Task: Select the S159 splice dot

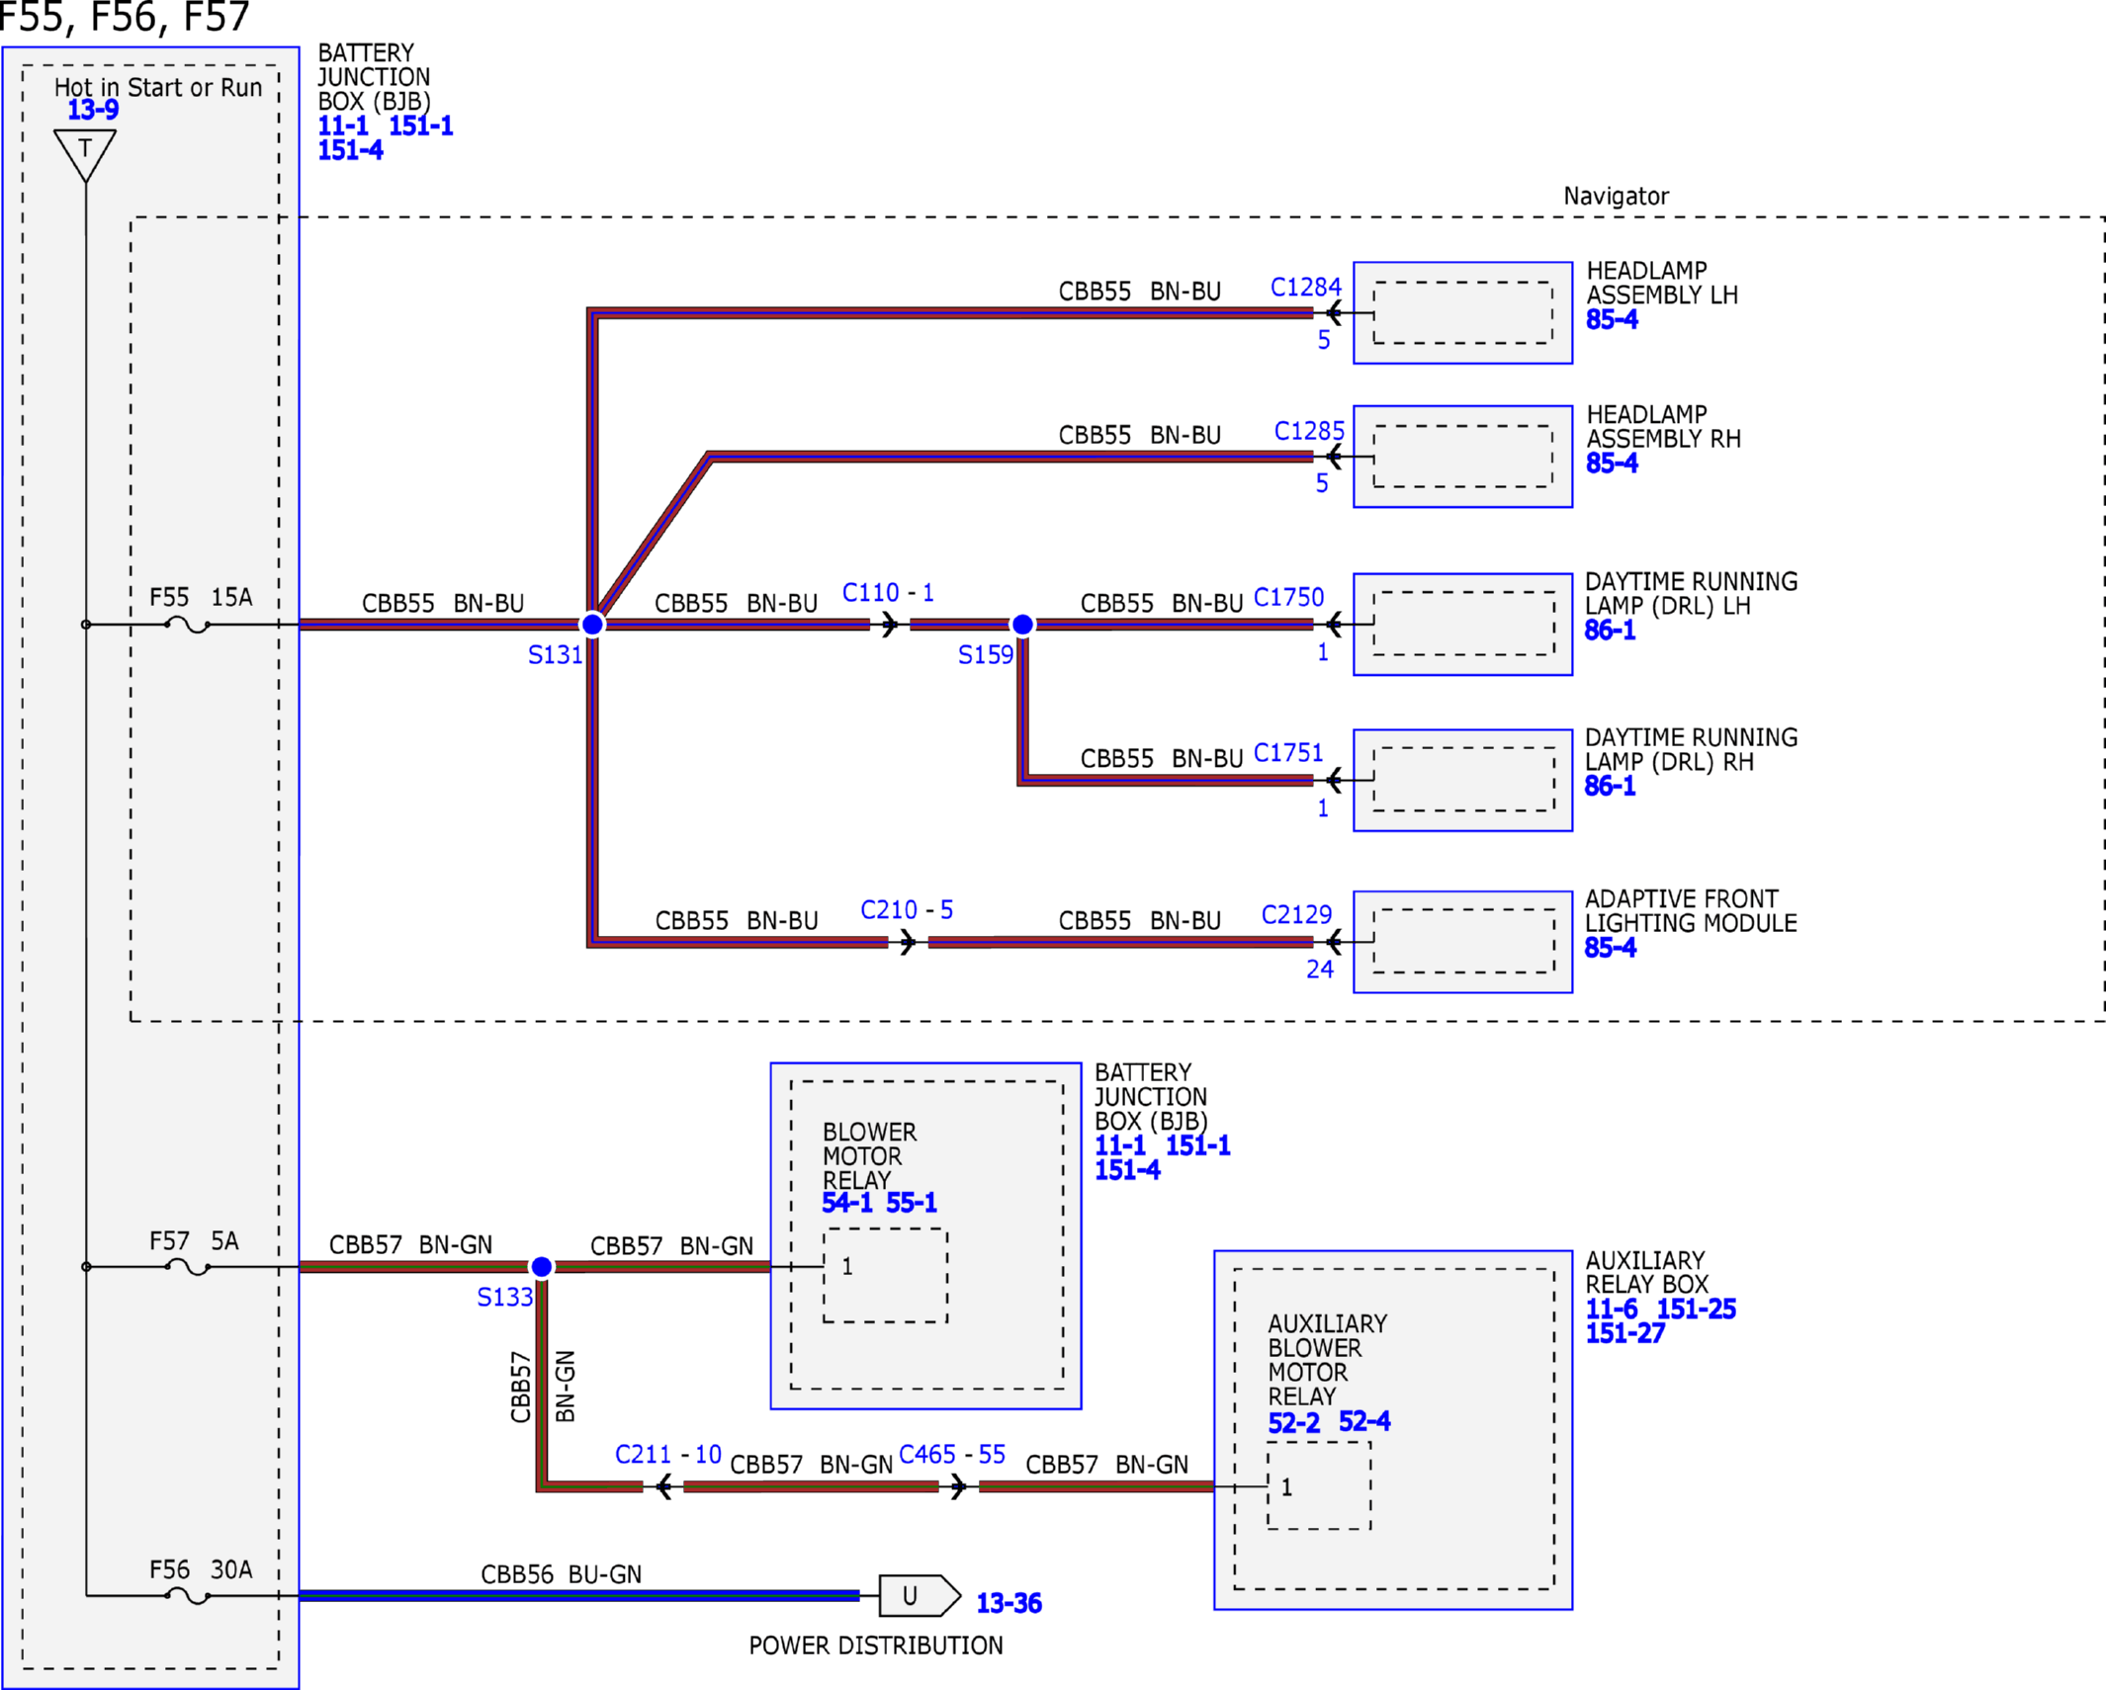Action: pyautogui.click(x=1023, y=625)
